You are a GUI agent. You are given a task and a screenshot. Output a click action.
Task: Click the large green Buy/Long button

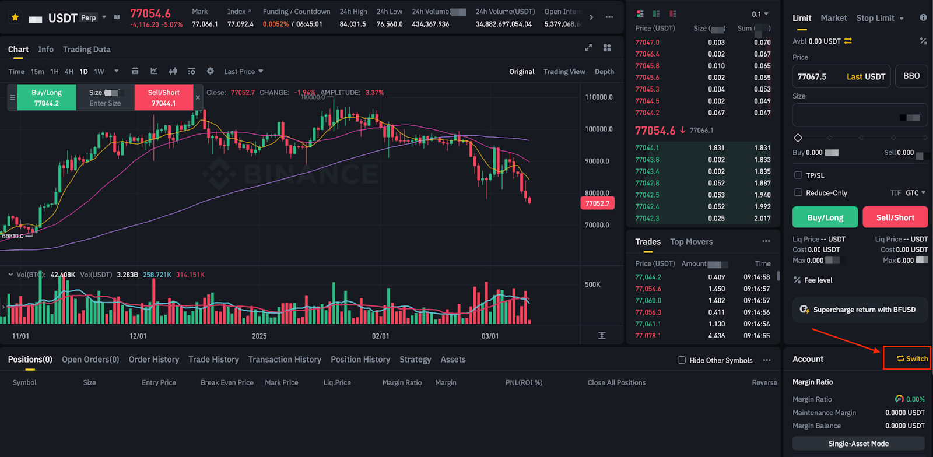[x=825, y=217]
